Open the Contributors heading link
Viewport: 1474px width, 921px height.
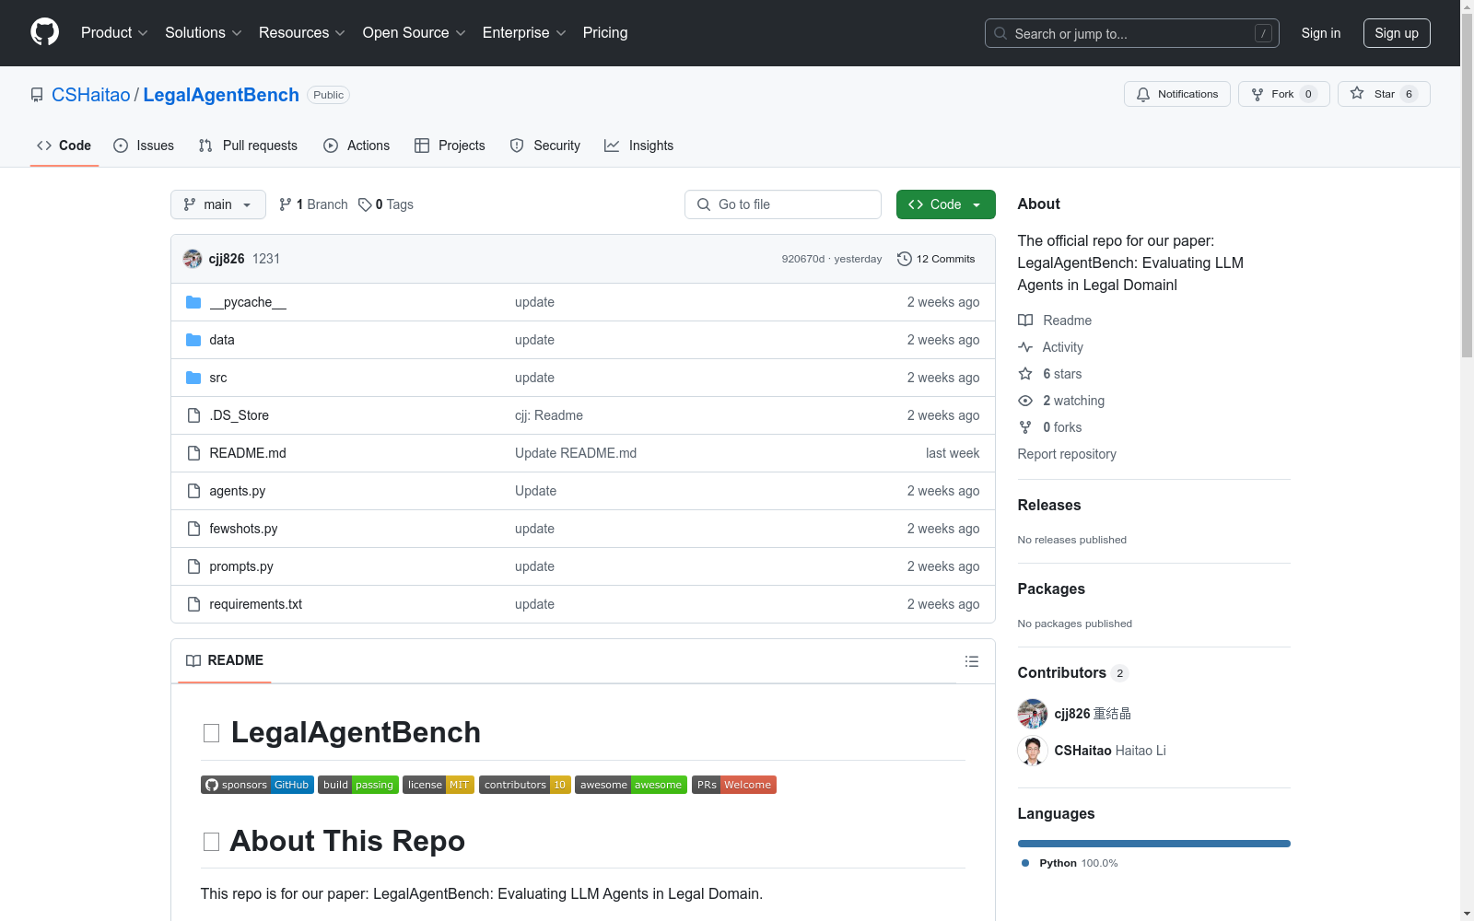tap(1072, 672)
